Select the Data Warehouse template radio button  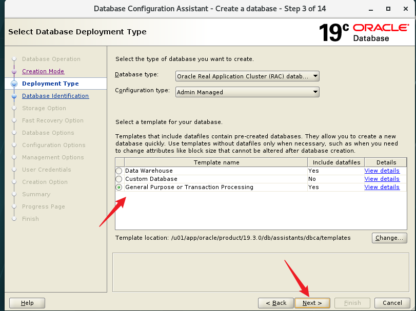pos(119,171)
